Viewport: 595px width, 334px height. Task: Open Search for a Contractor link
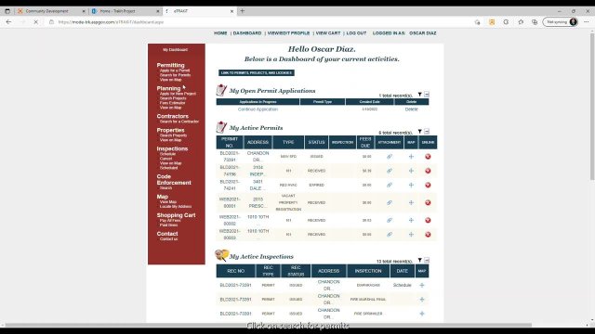coord(179,122)
